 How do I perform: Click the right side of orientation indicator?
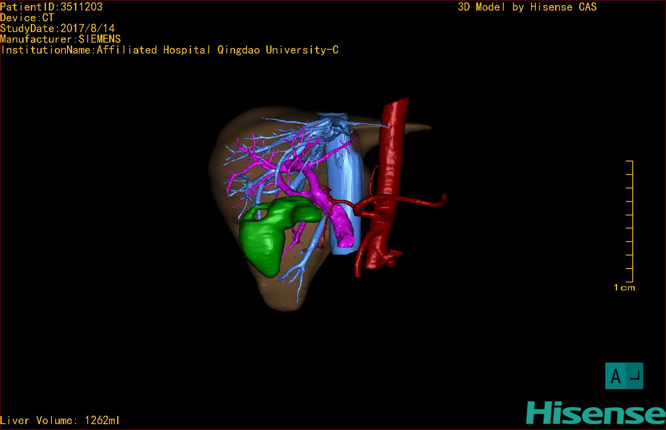click(634, 376)
